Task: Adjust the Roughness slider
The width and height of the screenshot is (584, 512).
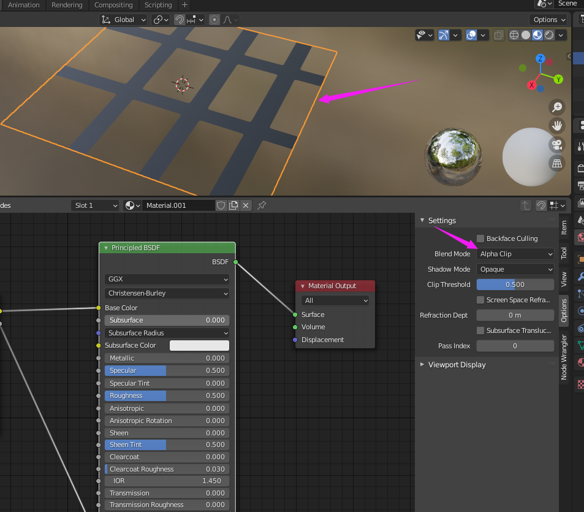Action: pos(167,395)
